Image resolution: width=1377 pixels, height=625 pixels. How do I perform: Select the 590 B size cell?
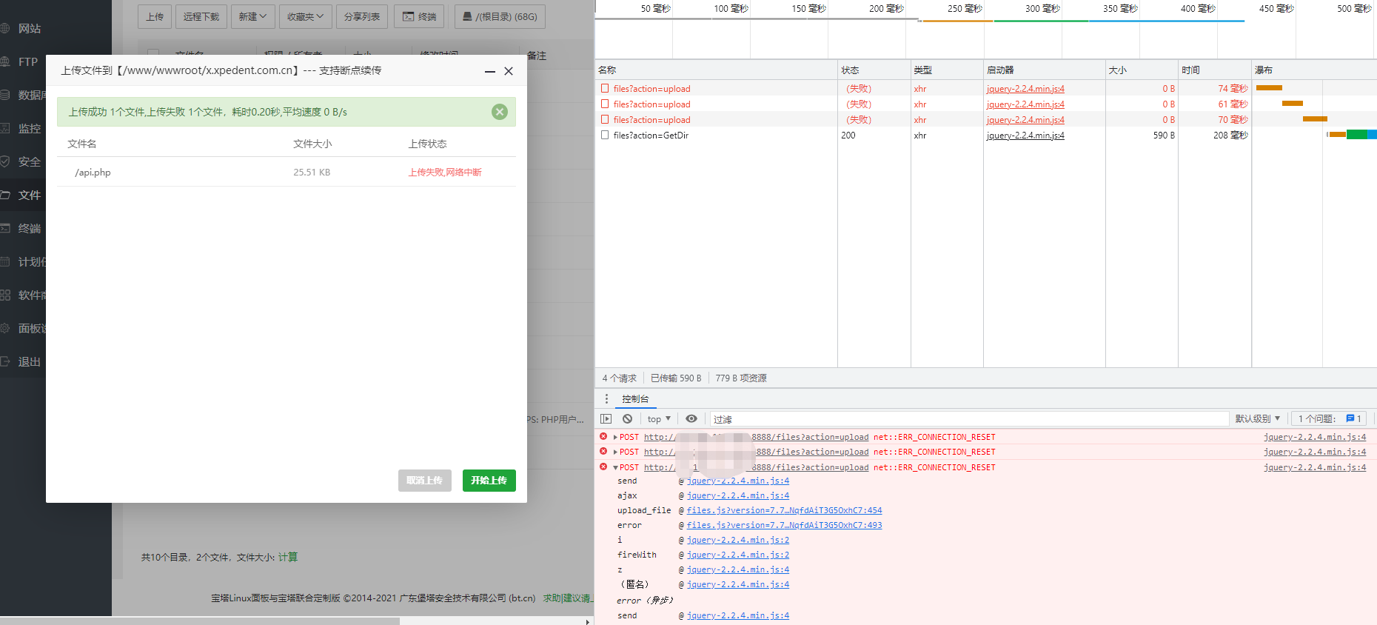click(x=1164, y=136)
